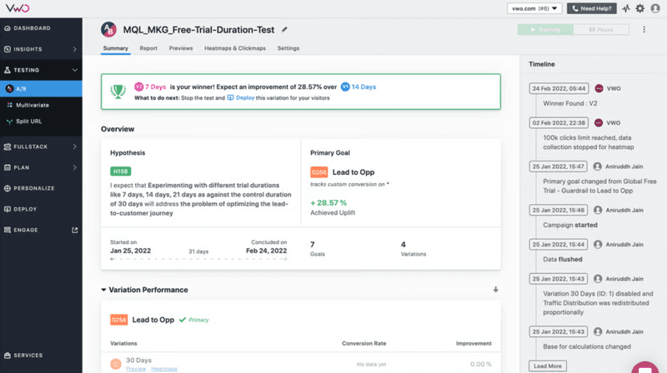
Task: Select Multivariate in the Testing menu
Action: pyautogui.click(x=35, y=105)
